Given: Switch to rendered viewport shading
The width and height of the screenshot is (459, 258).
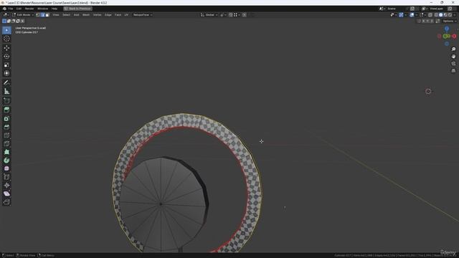Looking at the screenshot, I should click(x=450, y=14).
